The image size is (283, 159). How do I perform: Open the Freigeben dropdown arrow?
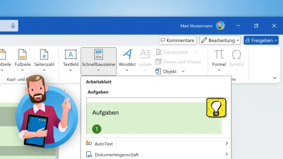[x=276, y=40]
